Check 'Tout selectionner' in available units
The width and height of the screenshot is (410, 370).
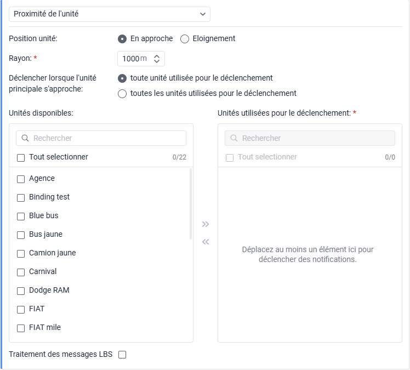click(21, 158)
